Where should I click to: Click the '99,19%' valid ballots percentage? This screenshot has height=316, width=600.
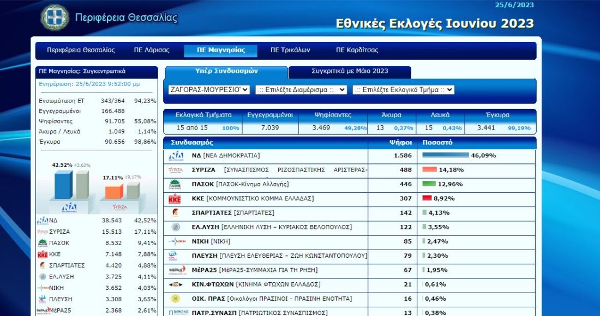tap(519, 128)
